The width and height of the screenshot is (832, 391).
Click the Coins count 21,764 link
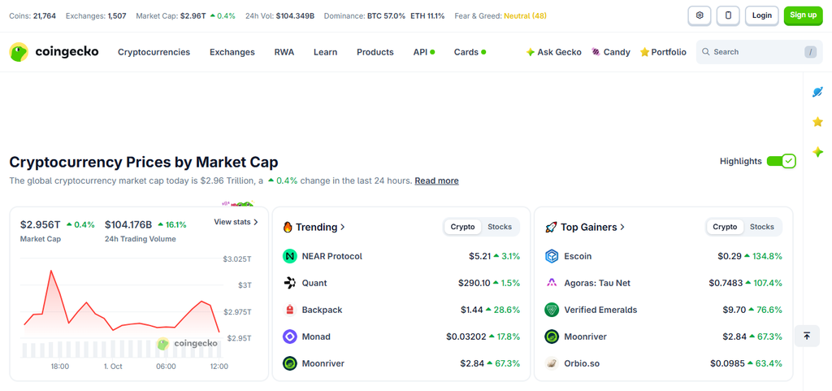pos(45,16)
